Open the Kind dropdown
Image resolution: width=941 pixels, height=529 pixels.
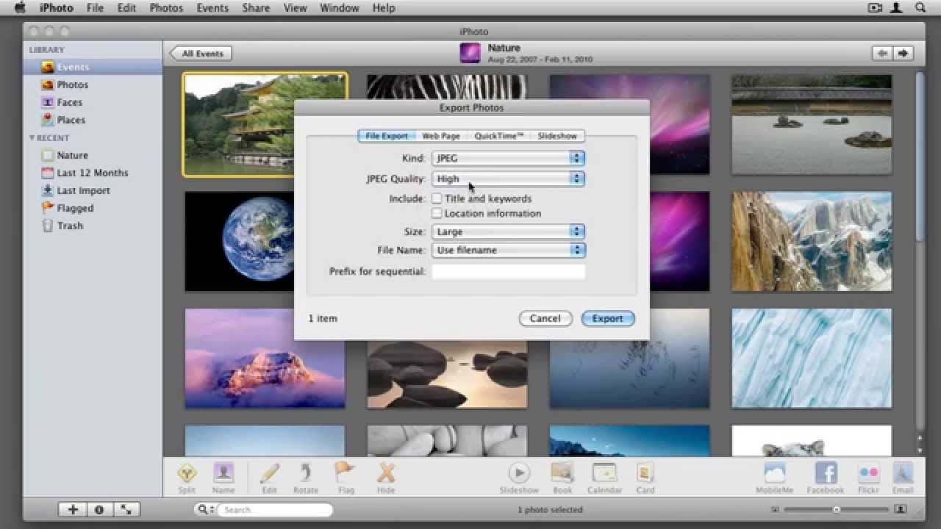(x=508, y=158)
